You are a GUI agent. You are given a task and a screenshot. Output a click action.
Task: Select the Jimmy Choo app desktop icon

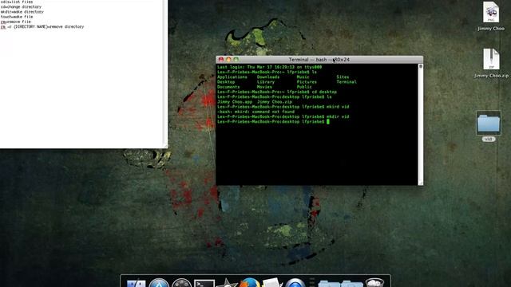(491, 16)
